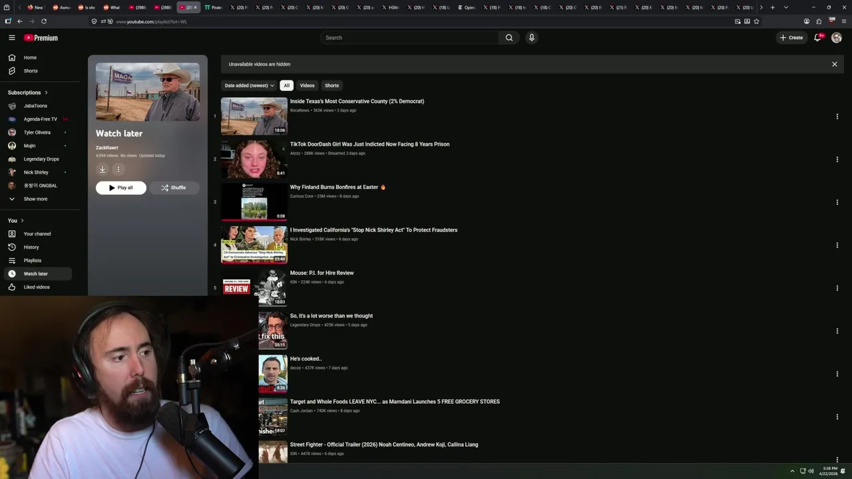Activate voice search microphone
This screenshot has width=852, height=479.
point(531,38)
